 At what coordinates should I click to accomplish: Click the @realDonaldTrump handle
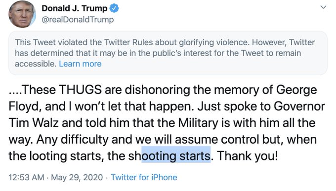coord(78,19)
